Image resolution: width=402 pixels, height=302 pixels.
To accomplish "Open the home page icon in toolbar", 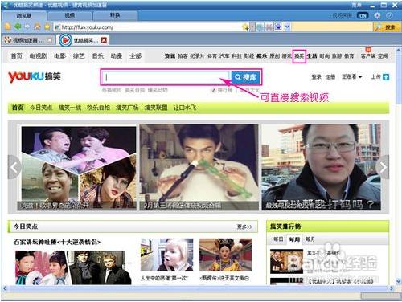I will pos(37,27).
